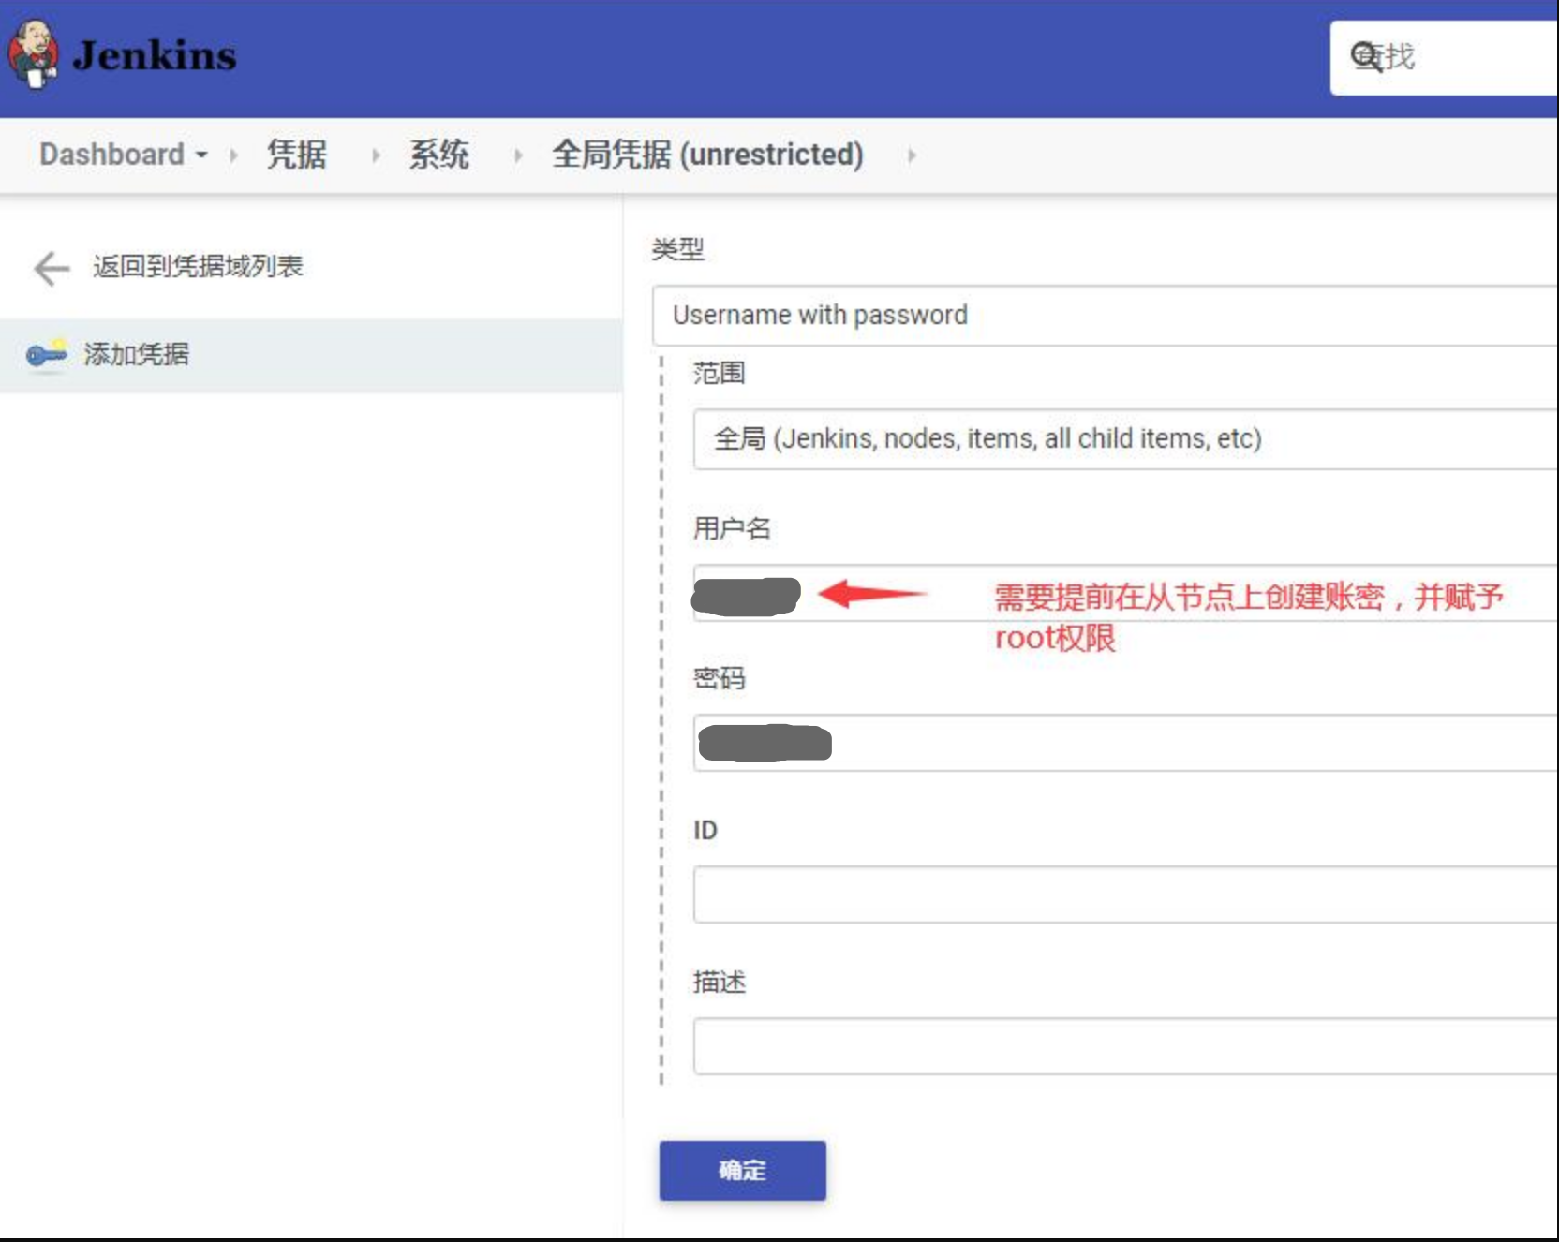Click the back arrow icon

point(52,268)
